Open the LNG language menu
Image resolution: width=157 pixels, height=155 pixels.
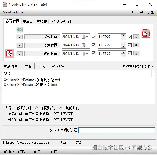(x=140, y=12)
